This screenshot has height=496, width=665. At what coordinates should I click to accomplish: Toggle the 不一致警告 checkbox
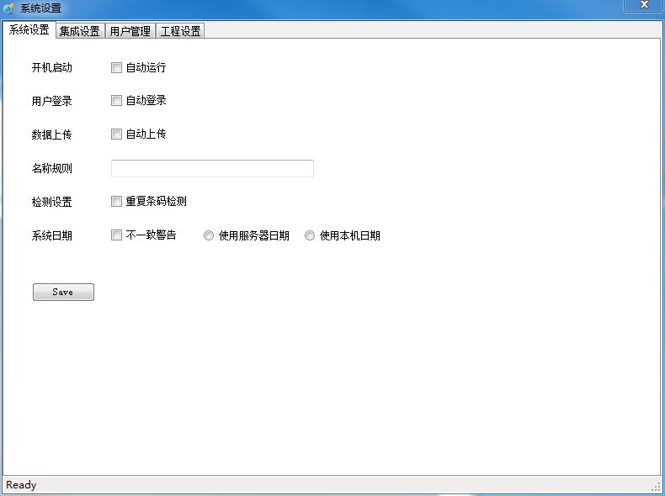(117, 235)
